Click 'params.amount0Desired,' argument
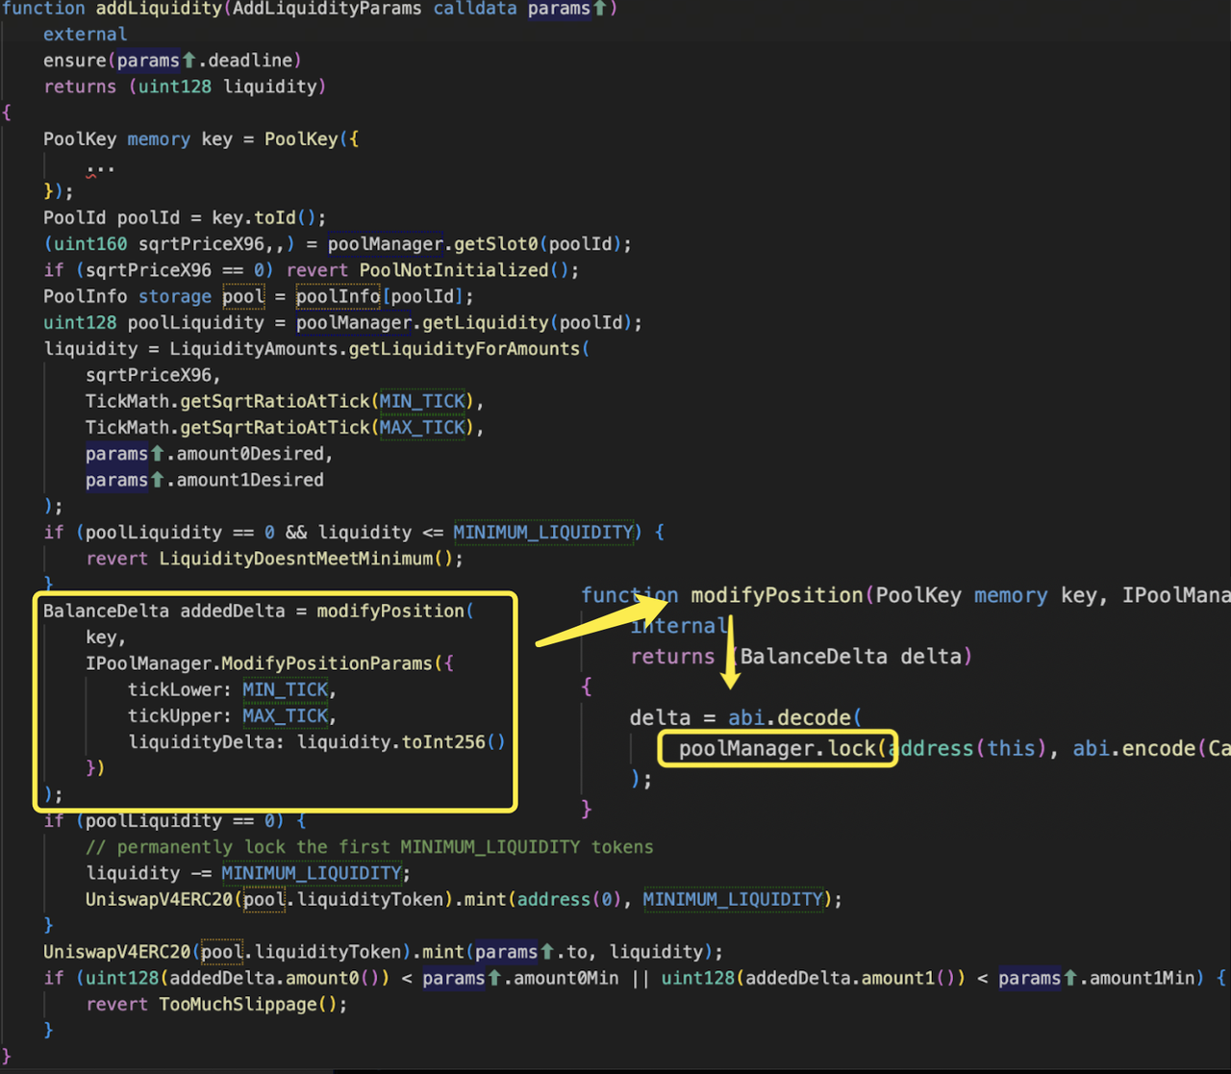 pos(209,454)
